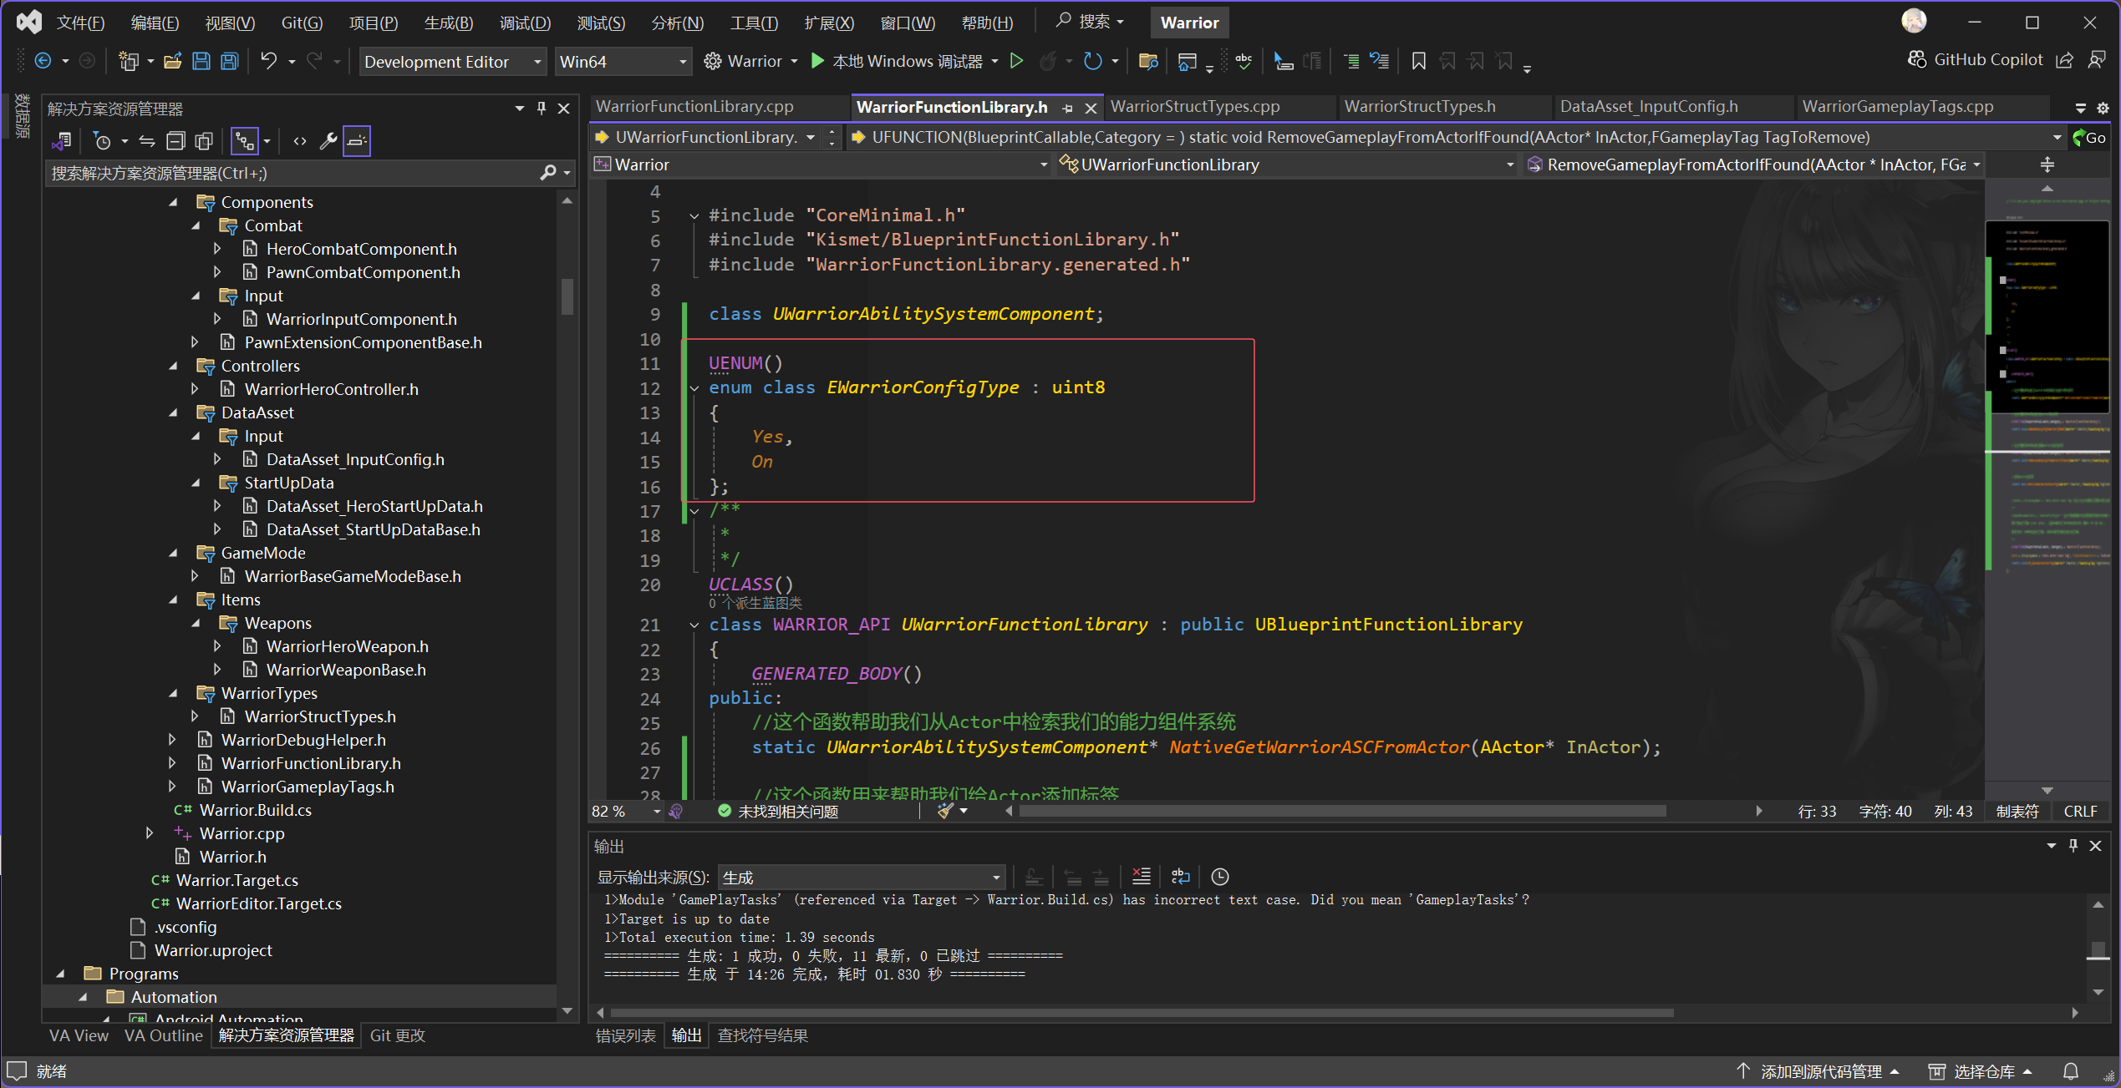
Task: Select Warrior.uproject in the tree
Action: click(213, 950)
